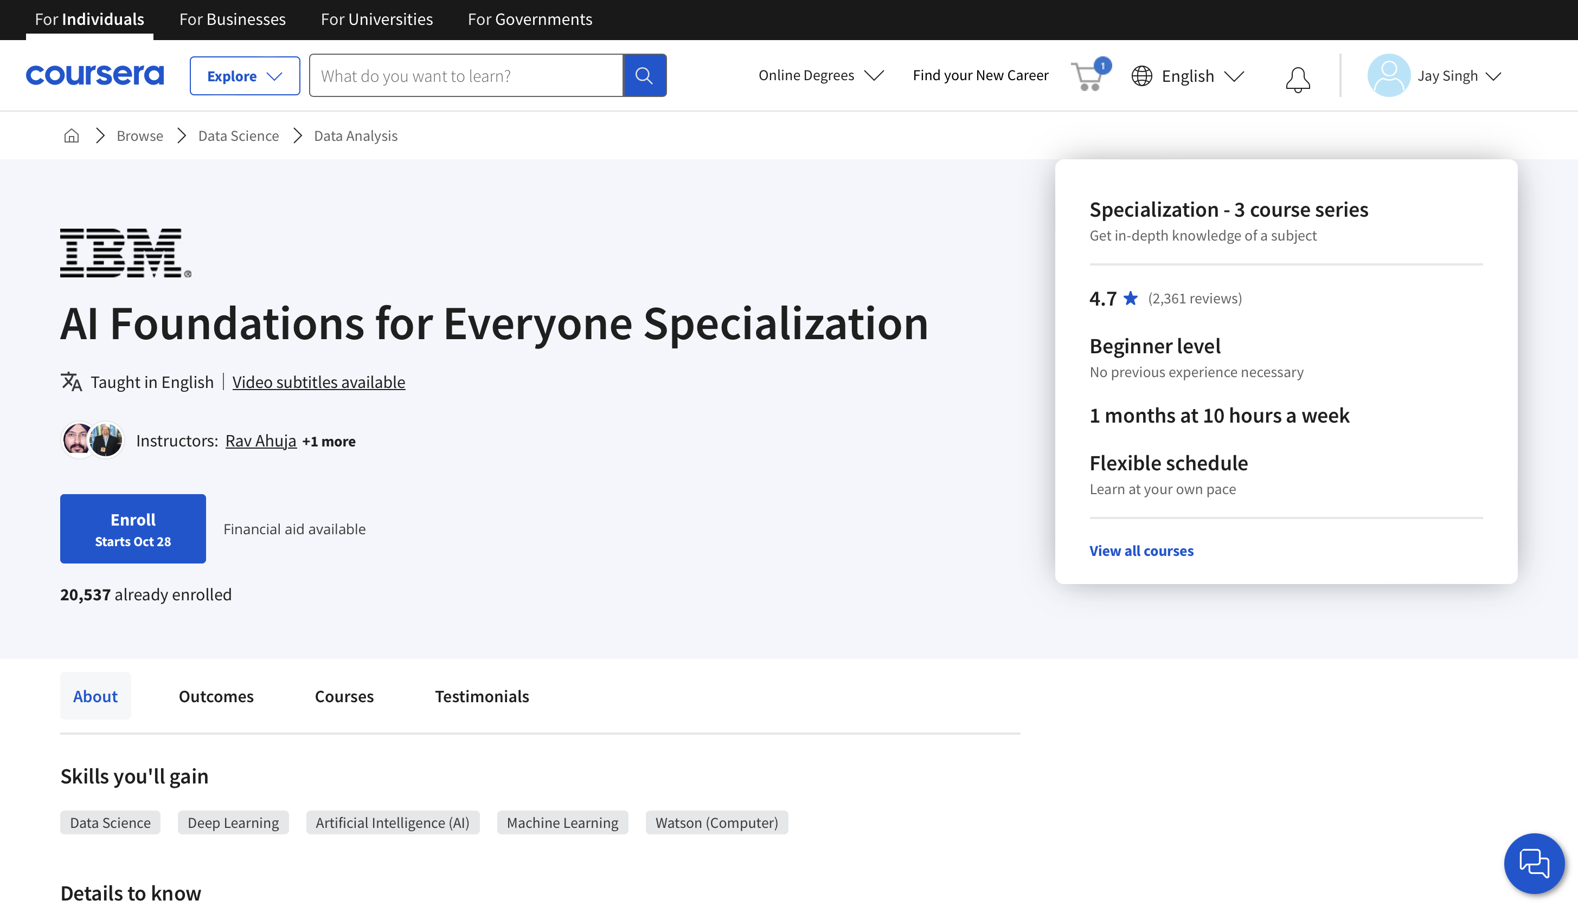Select For Businesses in top bar
The height and width of the screenshot is (907, 1578).
(x=232, y=20)
